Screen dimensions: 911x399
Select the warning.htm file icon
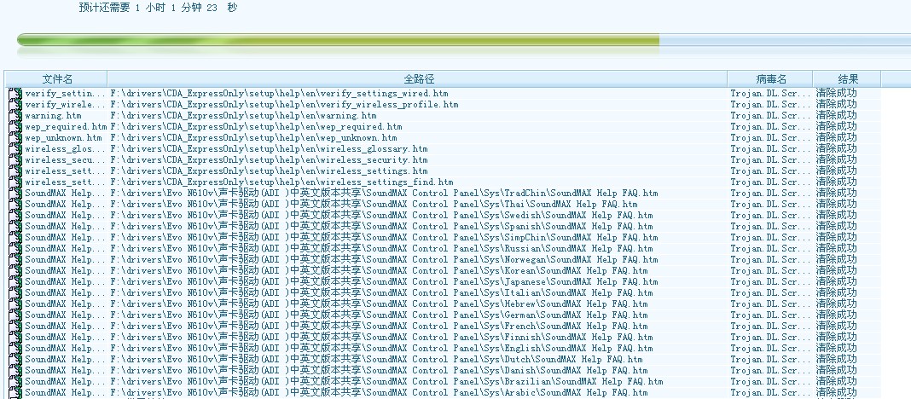[x=15, y=116]
